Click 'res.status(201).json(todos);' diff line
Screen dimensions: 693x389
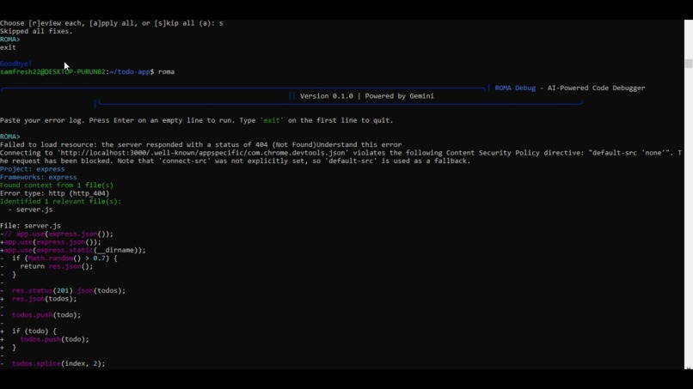63,290
